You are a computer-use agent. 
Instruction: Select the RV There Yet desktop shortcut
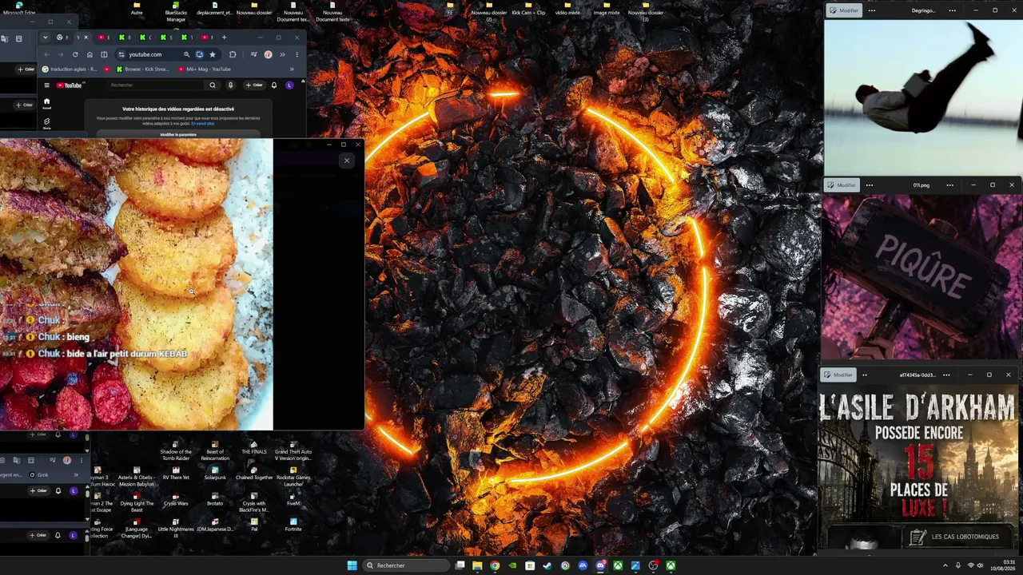pyautogui.click(x=176, y=474)
